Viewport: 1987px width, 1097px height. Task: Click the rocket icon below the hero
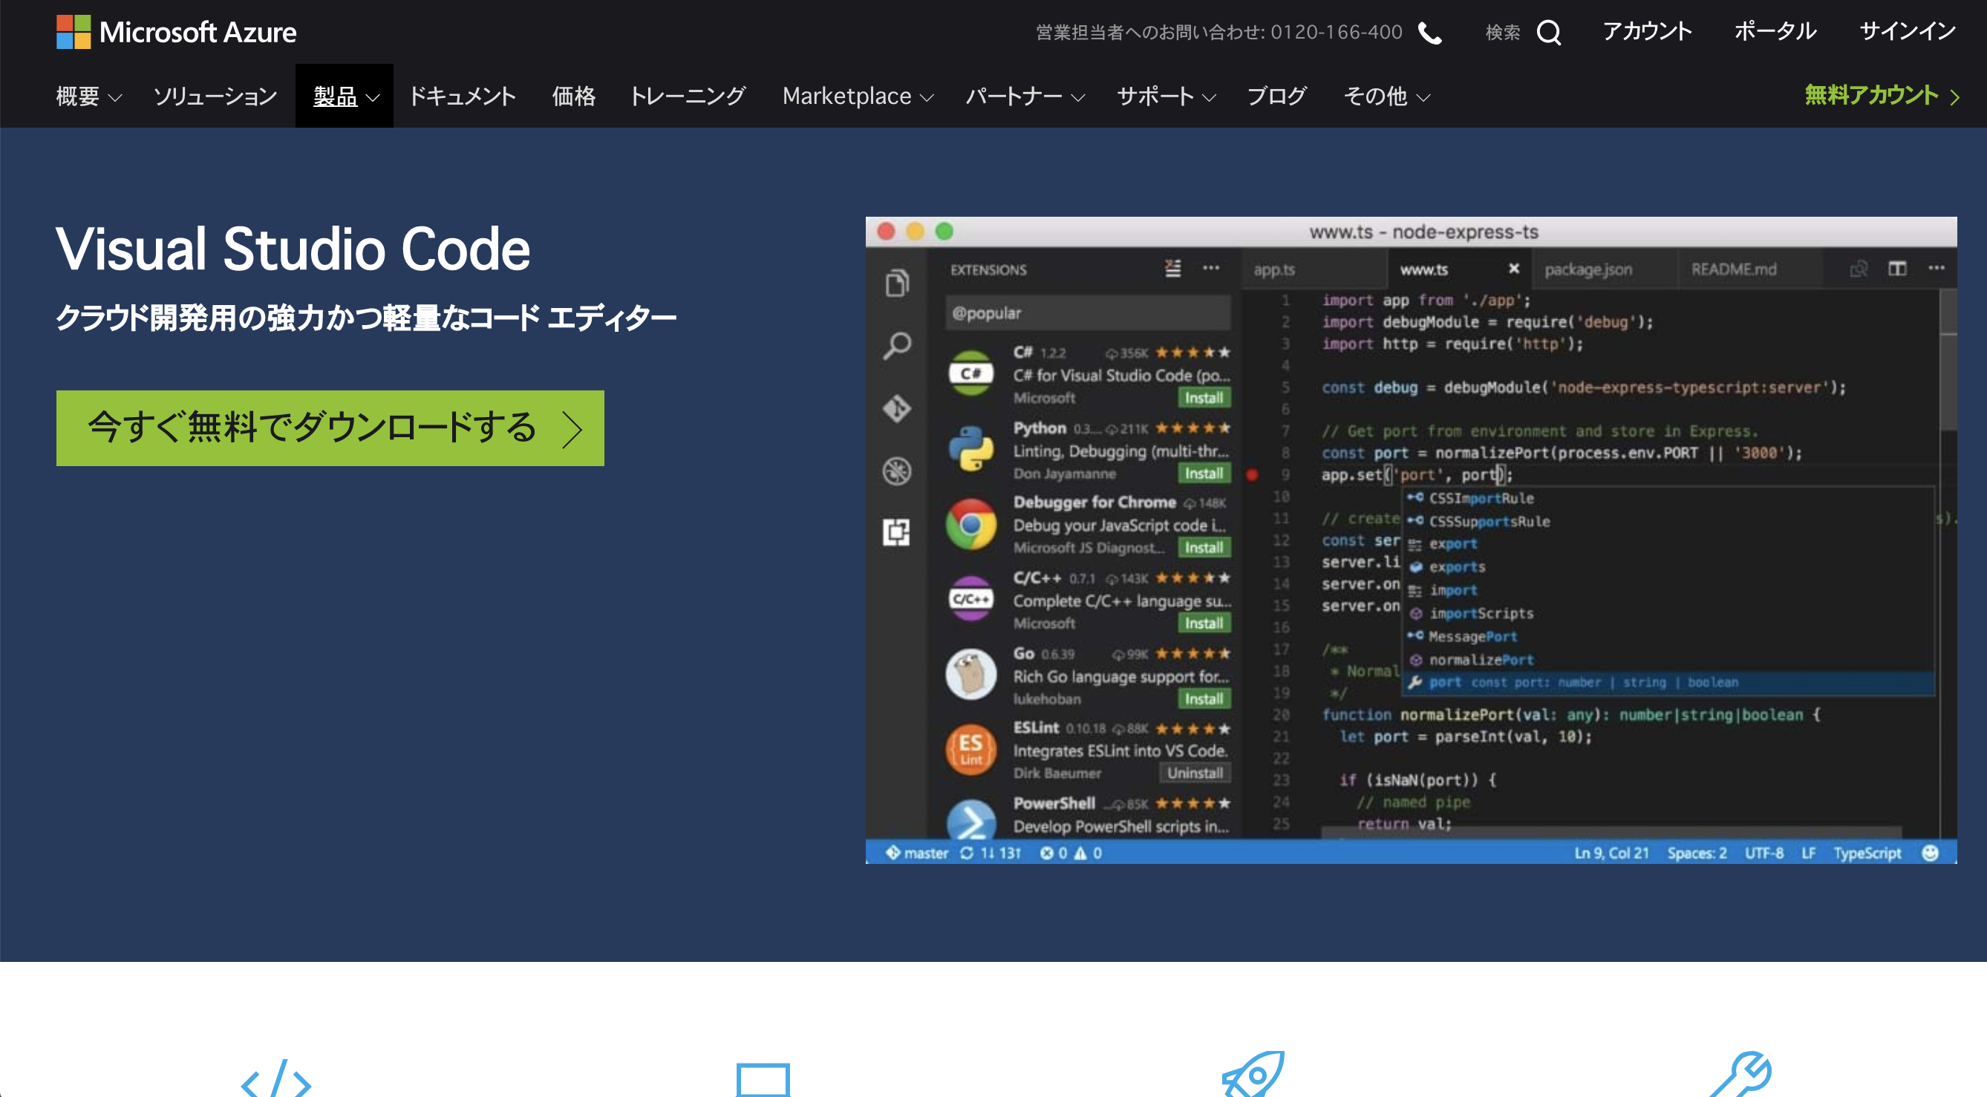tap(1253, 1073)
